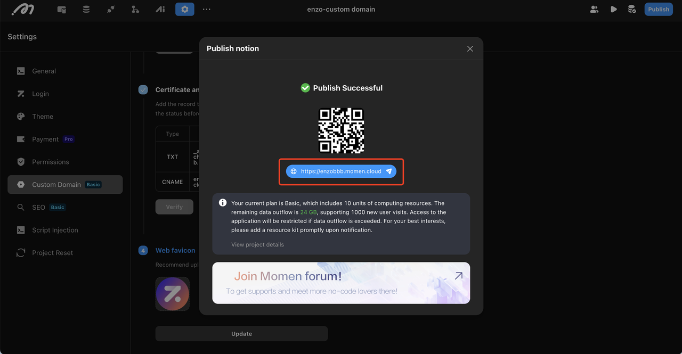
Task: Open the database sync icon near Publish
Action: point(632,9)
